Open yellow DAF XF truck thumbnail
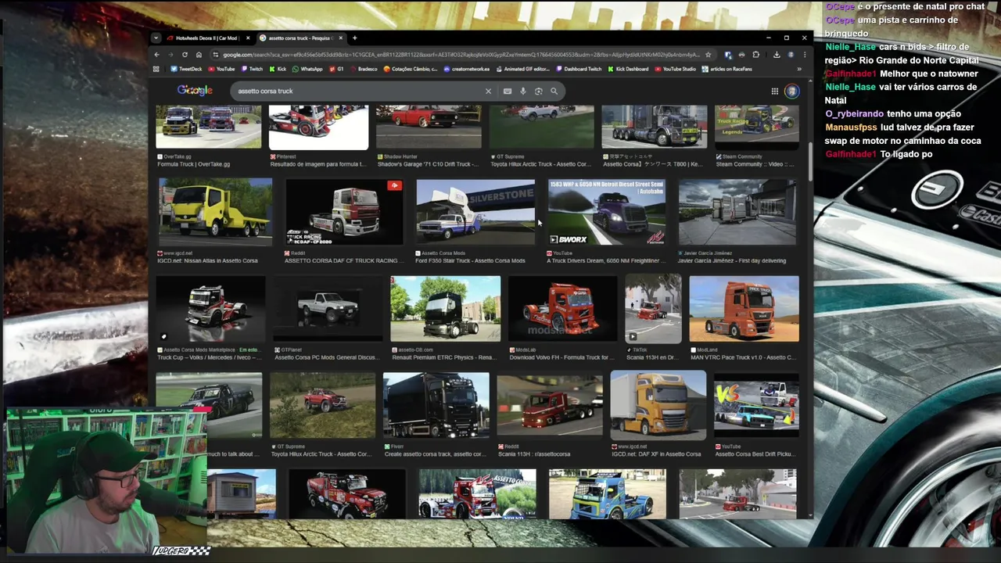The height and width of the screenshot is (563, 1001). pos(658,405)
